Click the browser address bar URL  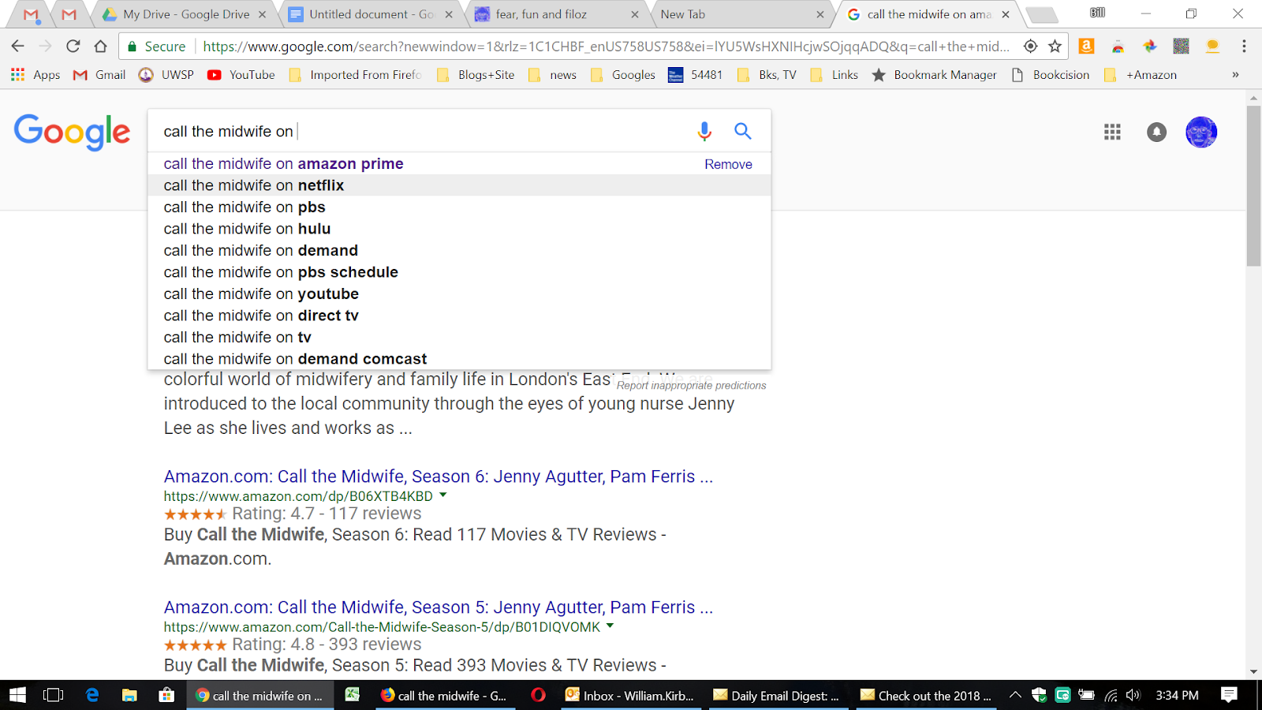tap(607, 47)
